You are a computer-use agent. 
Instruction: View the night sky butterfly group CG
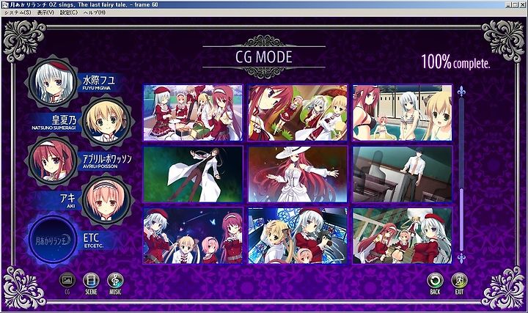point(193,235)
